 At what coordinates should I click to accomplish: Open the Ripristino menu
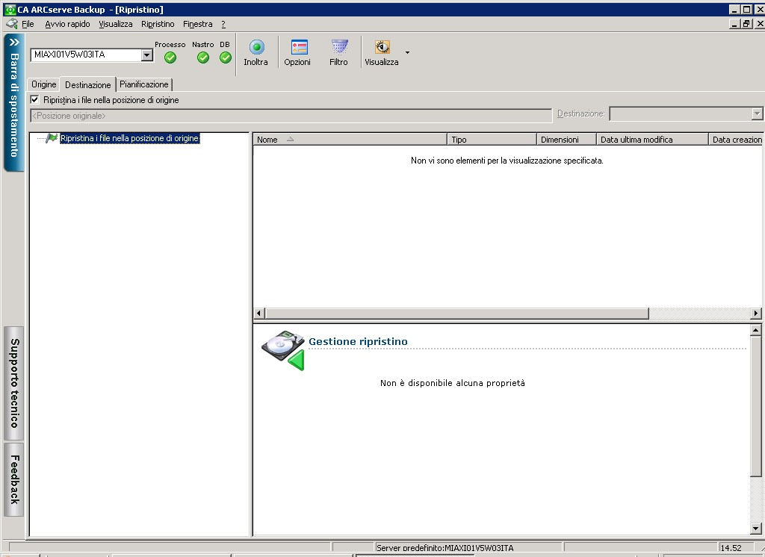[x=158, y=24]
